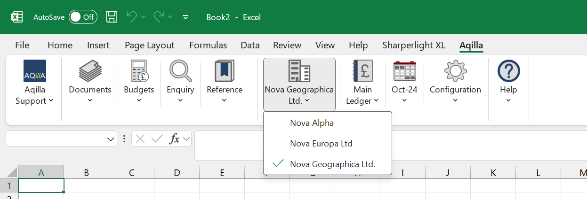Viewport: 587px width, 199px height.
Task: Choose Nova Alpha from company list
Action: coord(312,123)
